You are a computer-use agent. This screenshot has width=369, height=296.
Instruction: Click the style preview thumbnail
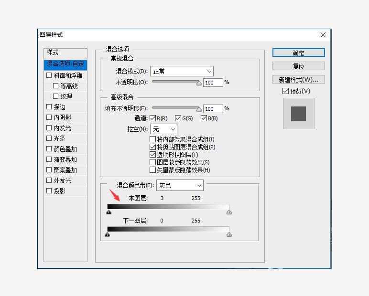coord(298,114)
